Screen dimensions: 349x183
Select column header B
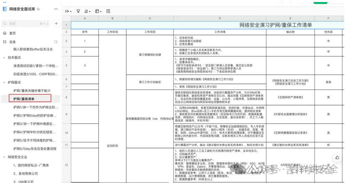click(x=112, y=18)
